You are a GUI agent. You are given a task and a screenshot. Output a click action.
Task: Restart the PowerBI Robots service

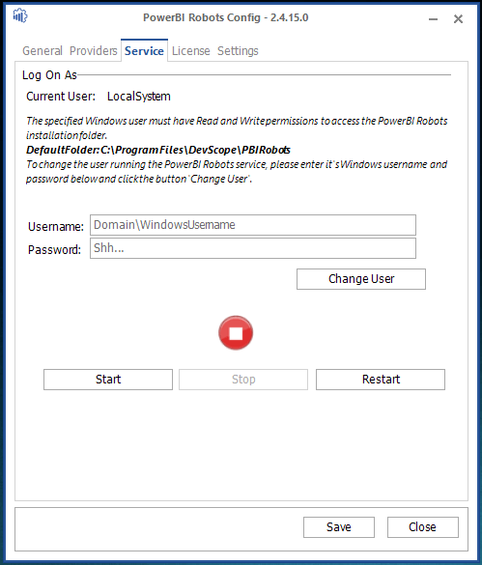coord(381,380)
